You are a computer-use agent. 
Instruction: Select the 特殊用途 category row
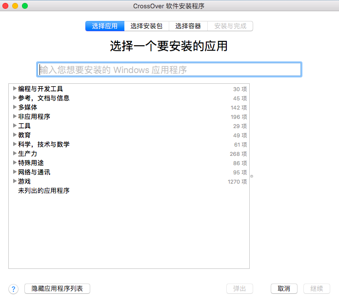[x=31, y=163]
